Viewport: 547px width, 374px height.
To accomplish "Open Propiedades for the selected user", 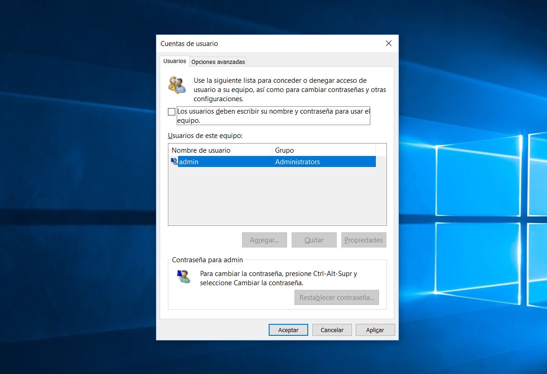I will (363, 240).
